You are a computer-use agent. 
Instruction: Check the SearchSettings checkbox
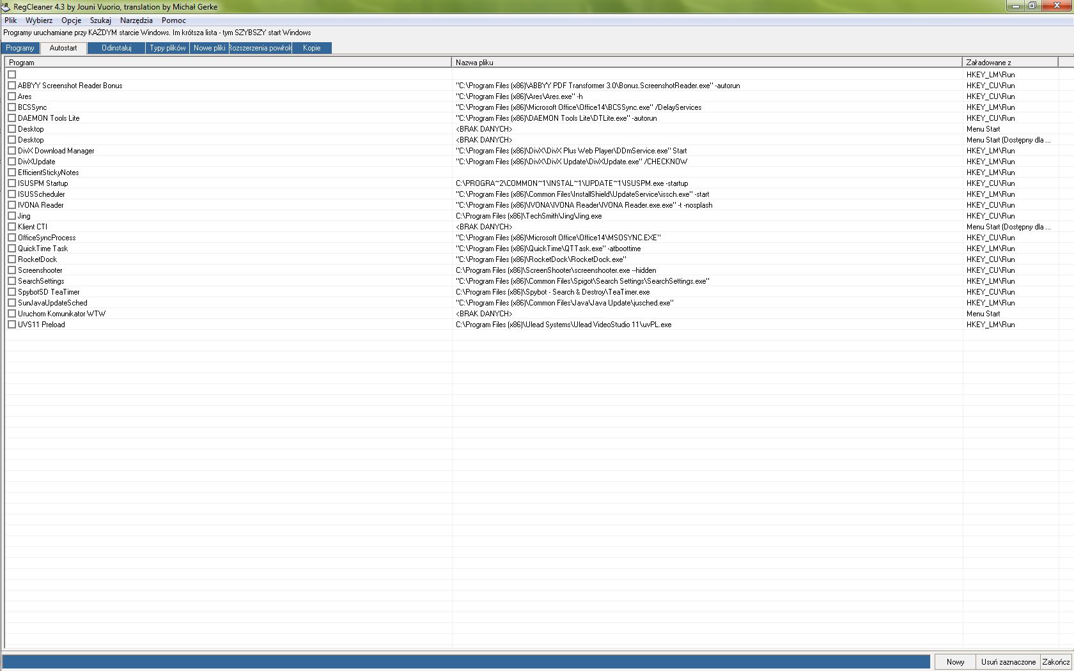(x=12, y=281)
